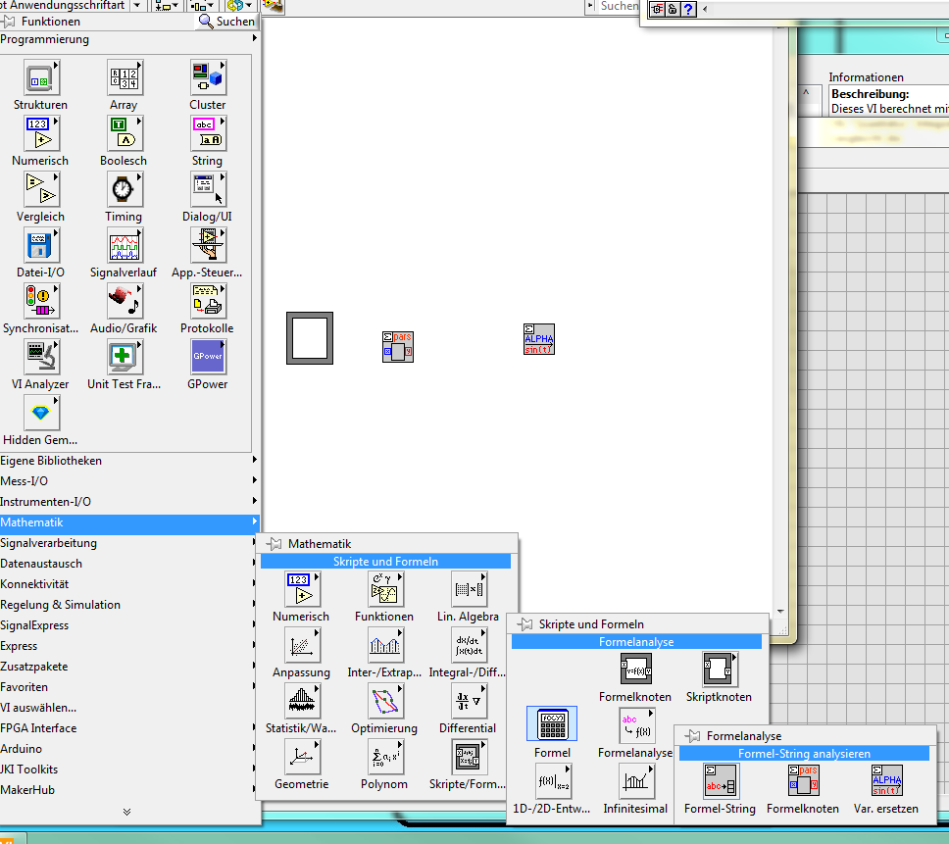This screenshot has height=844, width=949.
Task: Open the VI Analyzer palette
Action: tap(40, 358)
